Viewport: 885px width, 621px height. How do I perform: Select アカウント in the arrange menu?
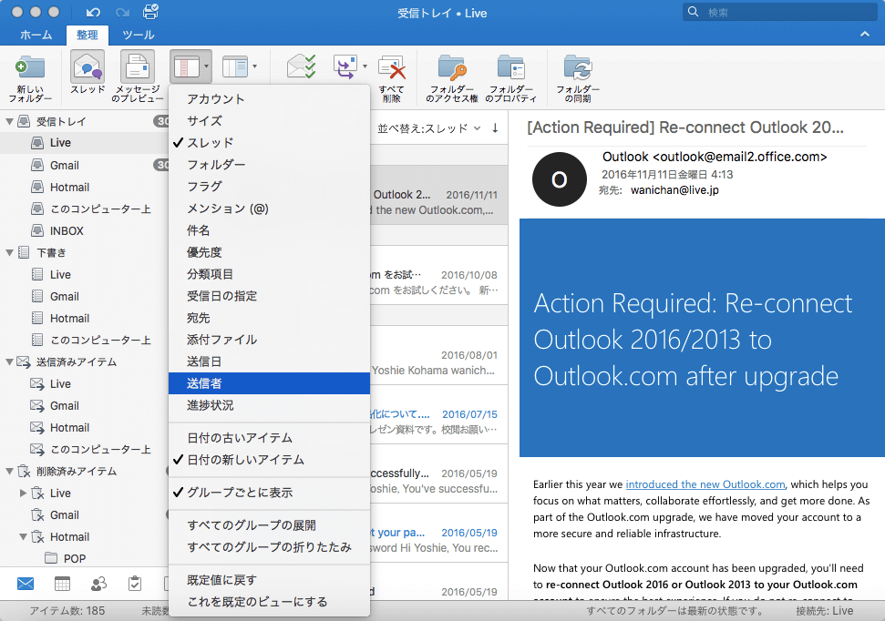[x=269, y=98]
